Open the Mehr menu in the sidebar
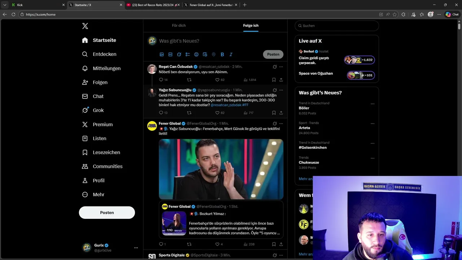This screenshot has height=260, width=462. [x=93, y=195]
